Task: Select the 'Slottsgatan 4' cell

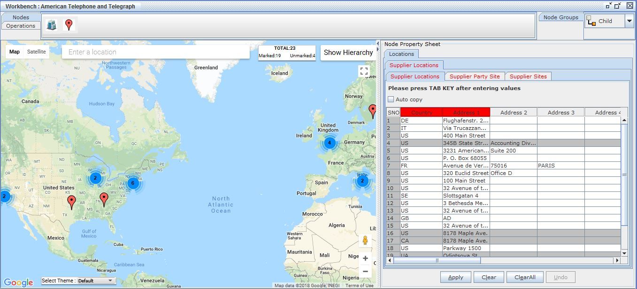Action: 466,196
